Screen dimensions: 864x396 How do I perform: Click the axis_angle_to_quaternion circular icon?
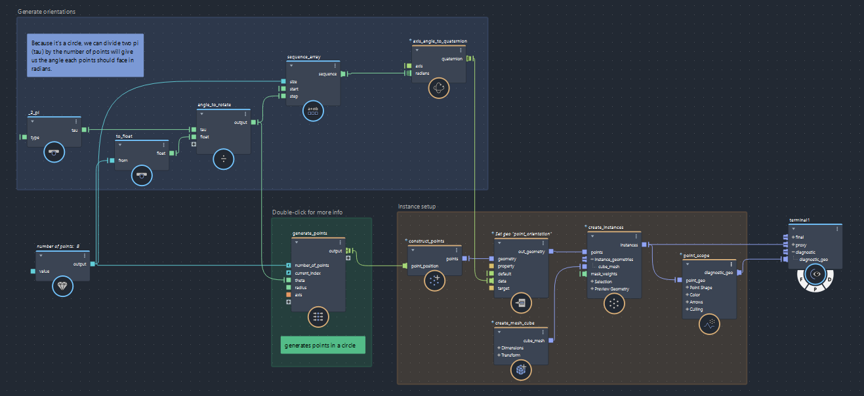(439, 88)
